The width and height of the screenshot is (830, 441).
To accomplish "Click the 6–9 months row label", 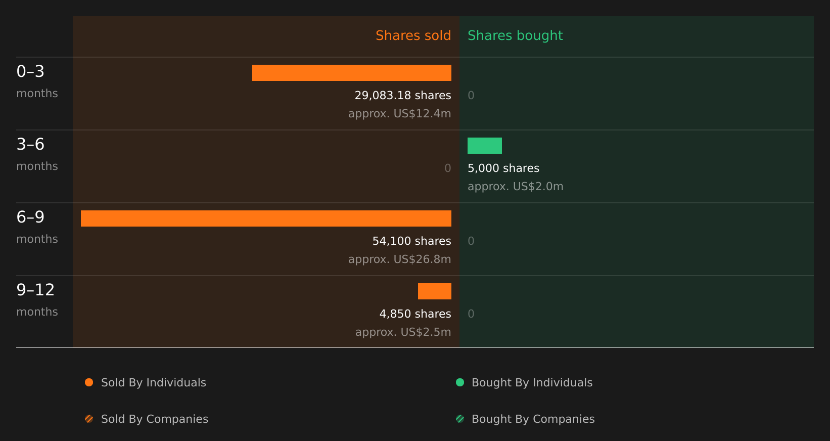I will [x=37, y=227].
